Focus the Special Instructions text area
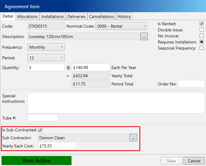Viewport: 206px width, 166px height. click(116, 103)
